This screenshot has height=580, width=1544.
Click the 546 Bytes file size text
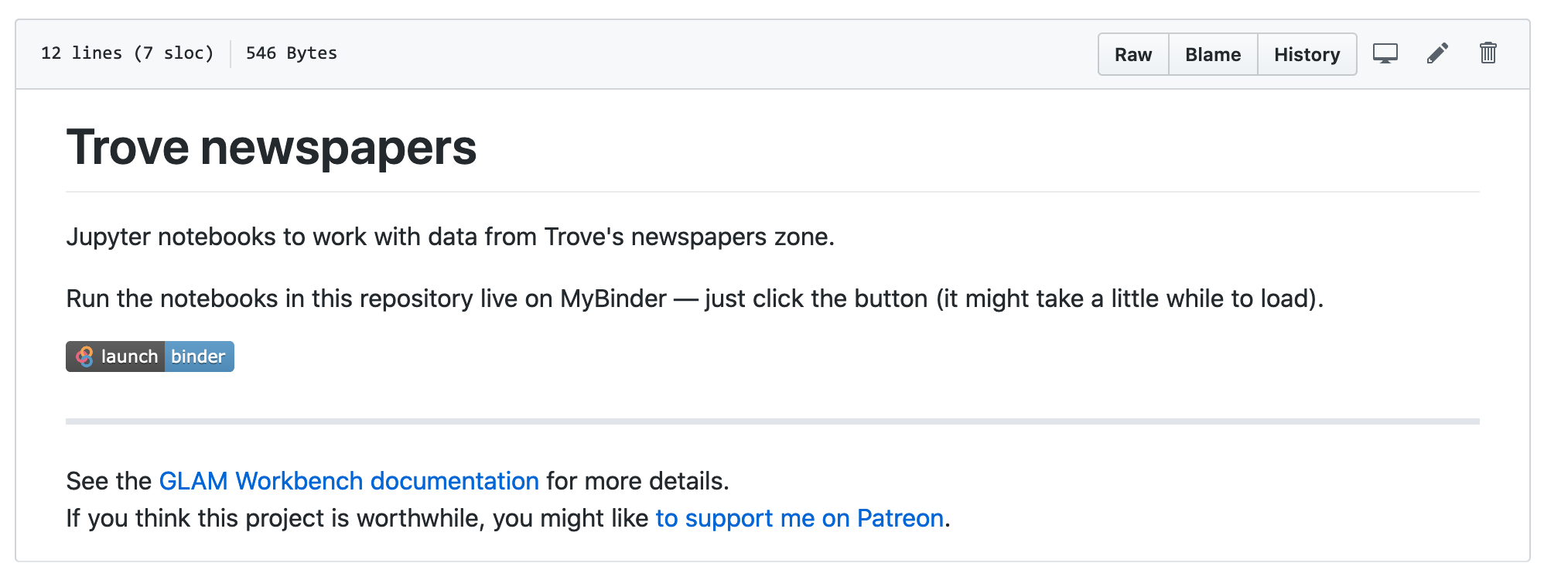(x=291, y=53)
